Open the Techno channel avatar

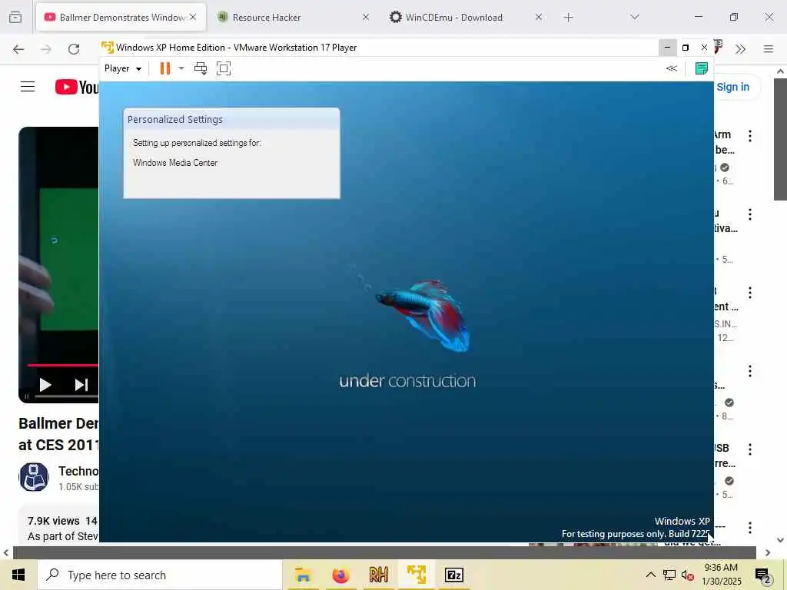point(34,476)
